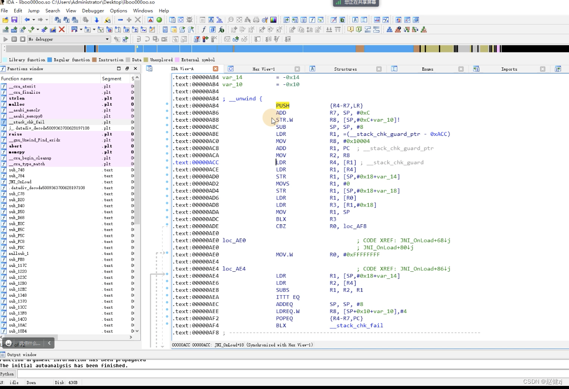Toggle breakpoint dot beside BLX R3 at 00000ADC
The width and height of the screenshot is (569, 389).
[x=167, y=218]
